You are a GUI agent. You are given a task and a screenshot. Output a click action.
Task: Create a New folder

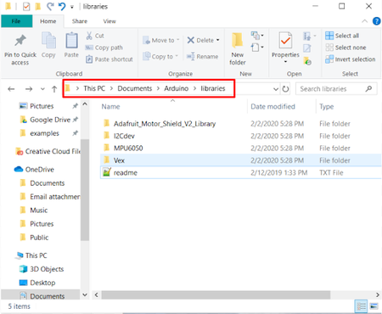[238, 49]
